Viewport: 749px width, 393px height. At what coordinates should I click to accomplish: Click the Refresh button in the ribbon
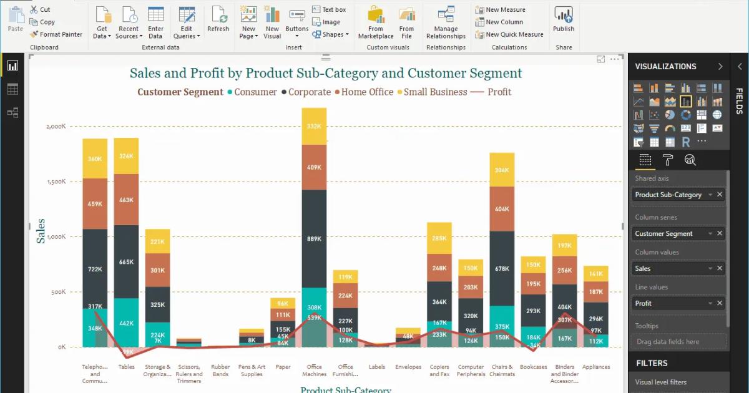pyautogui.click(x=218, y=20)
